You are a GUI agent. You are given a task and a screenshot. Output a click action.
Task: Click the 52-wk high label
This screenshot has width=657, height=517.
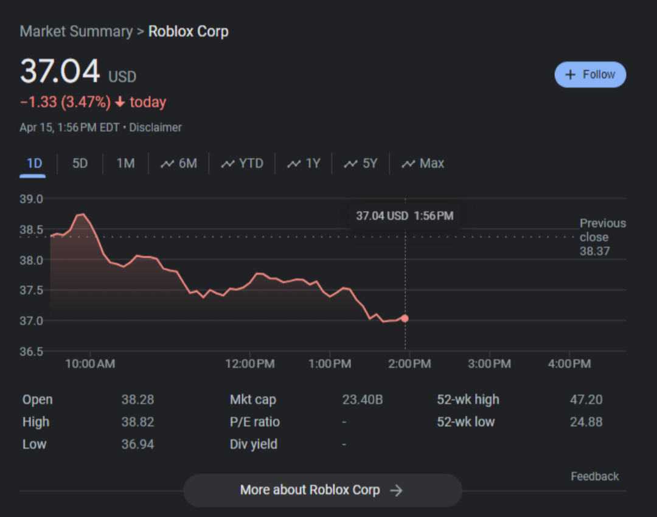[468, 400]
